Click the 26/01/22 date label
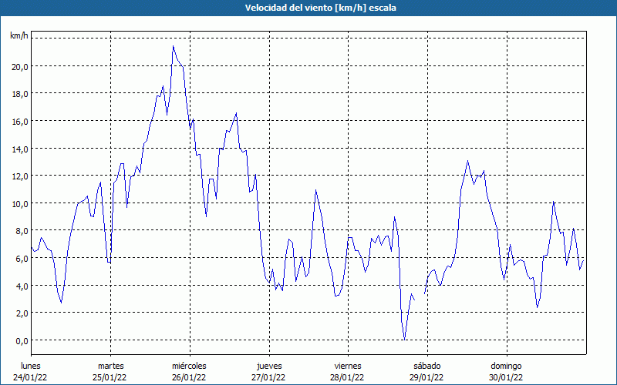The image size is (617, 385). (x=189, y=377)
